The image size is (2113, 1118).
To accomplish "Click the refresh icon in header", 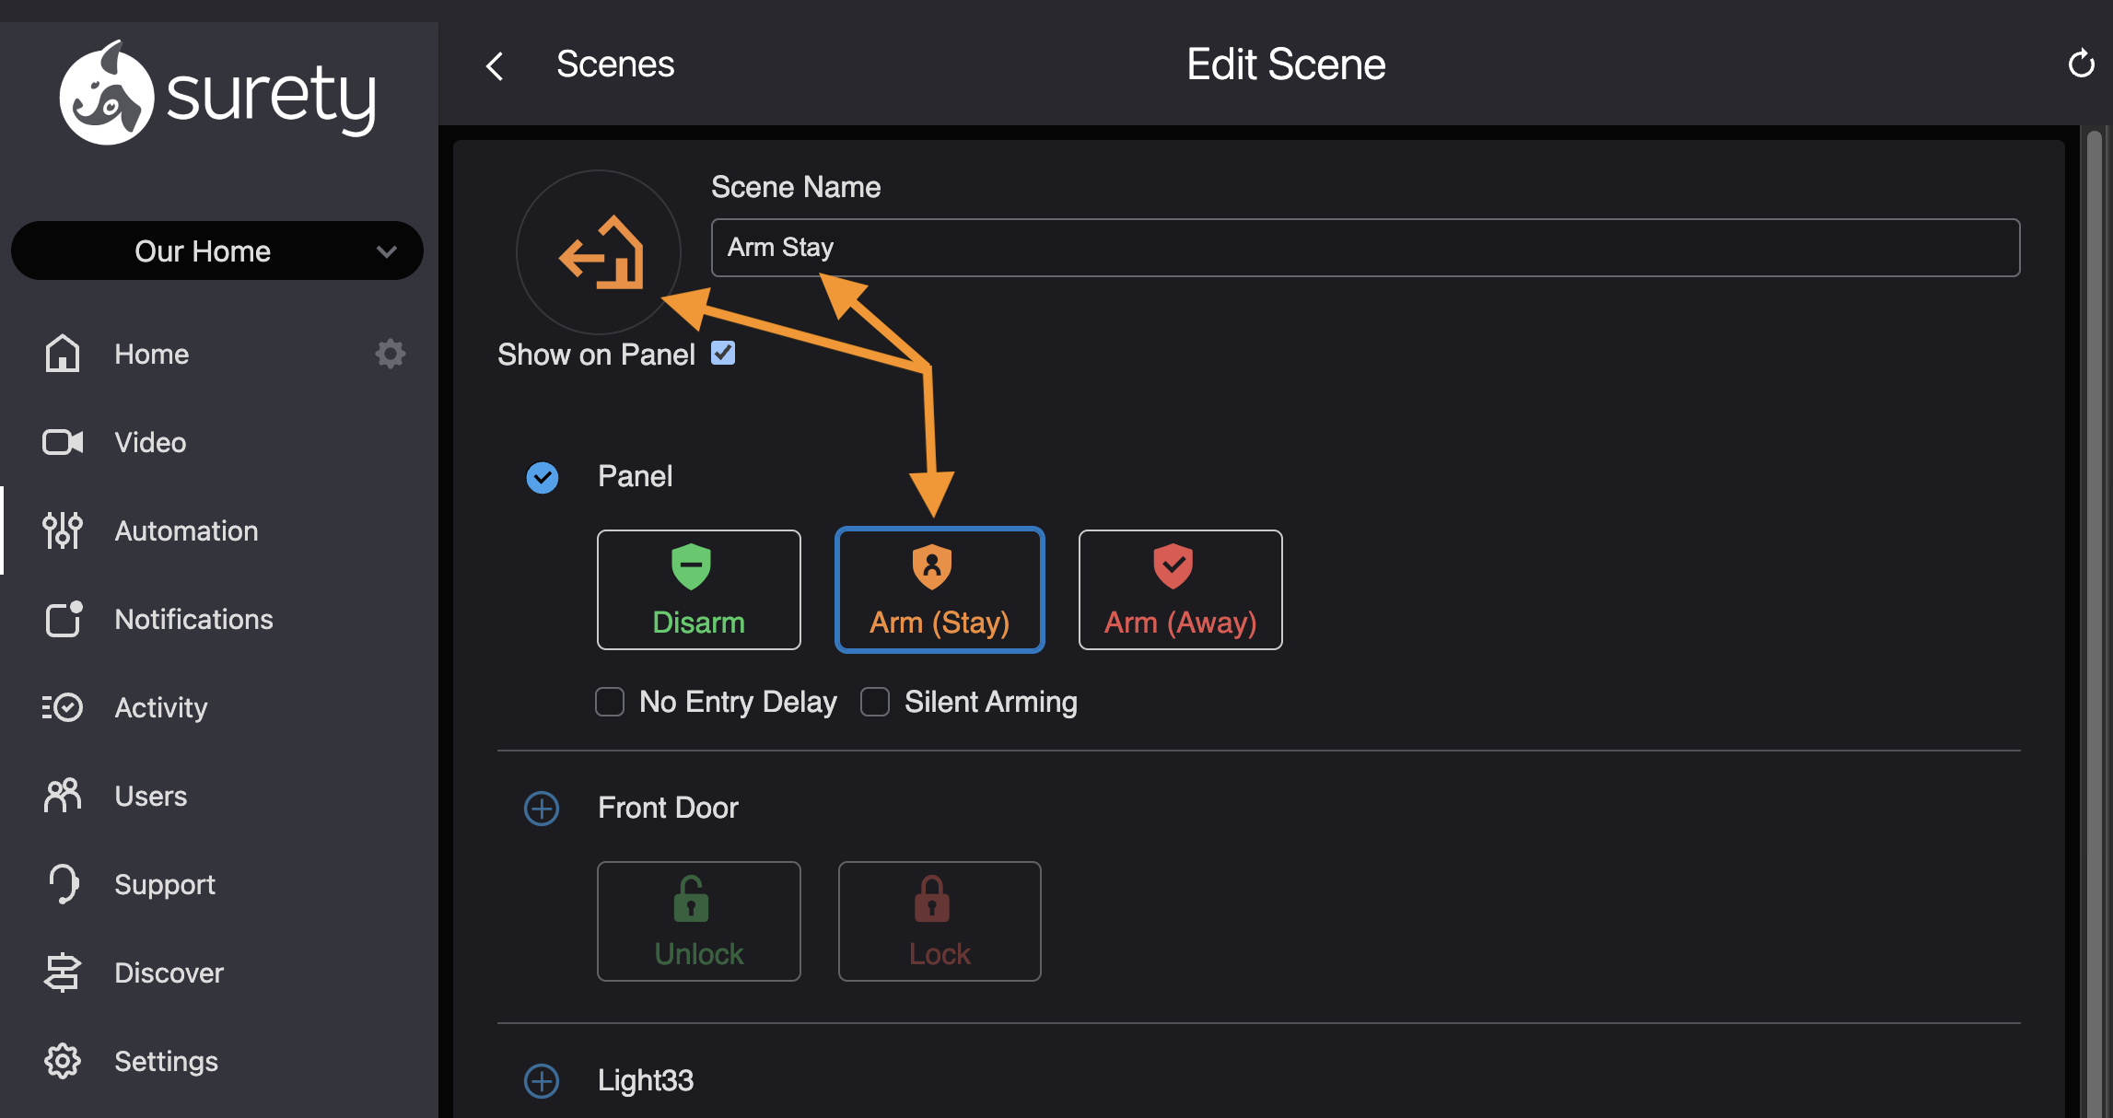I will point(2081,64).
